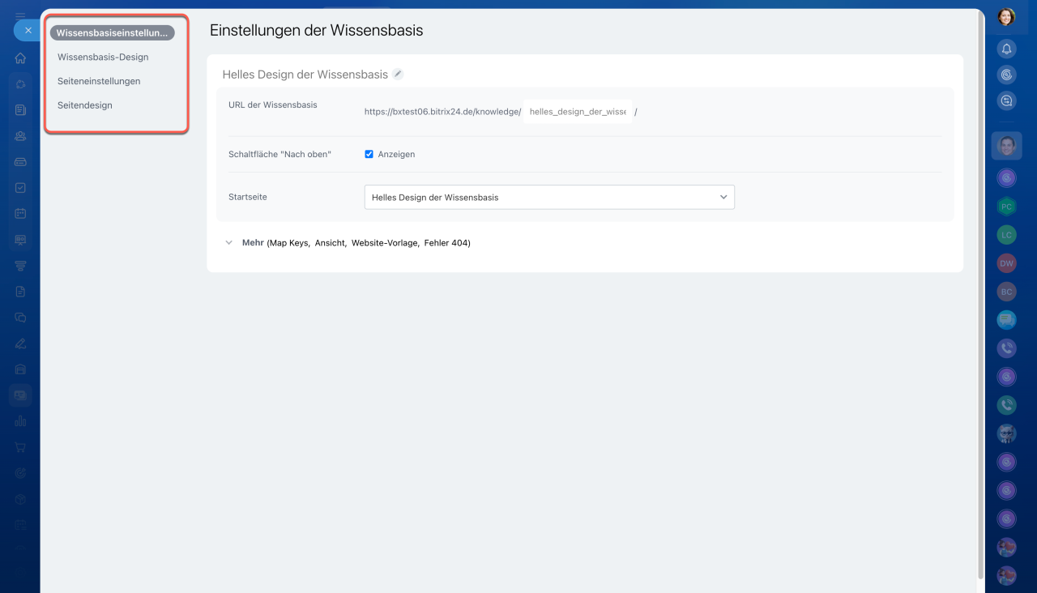Click the "Fehler 404" link
Image resolution: width=1037 pixels, height=593 pixels.
(x=446, y=243)
